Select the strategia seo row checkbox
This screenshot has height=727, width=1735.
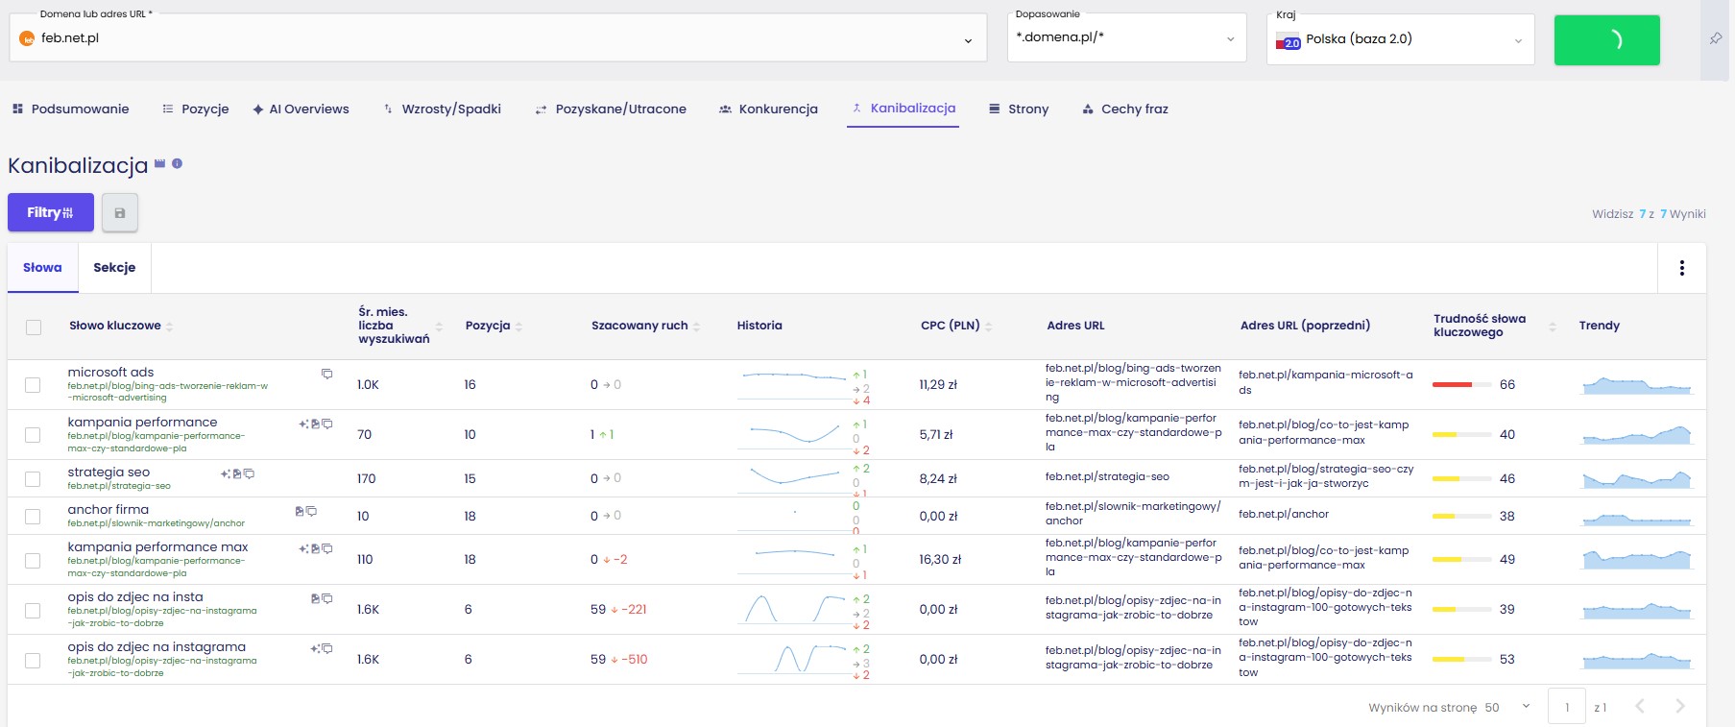33,478
